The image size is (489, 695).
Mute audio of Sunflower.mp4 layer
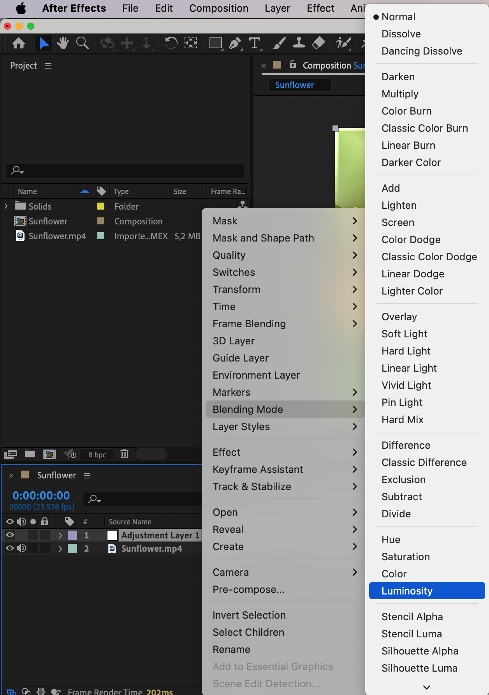coord(22,549)
